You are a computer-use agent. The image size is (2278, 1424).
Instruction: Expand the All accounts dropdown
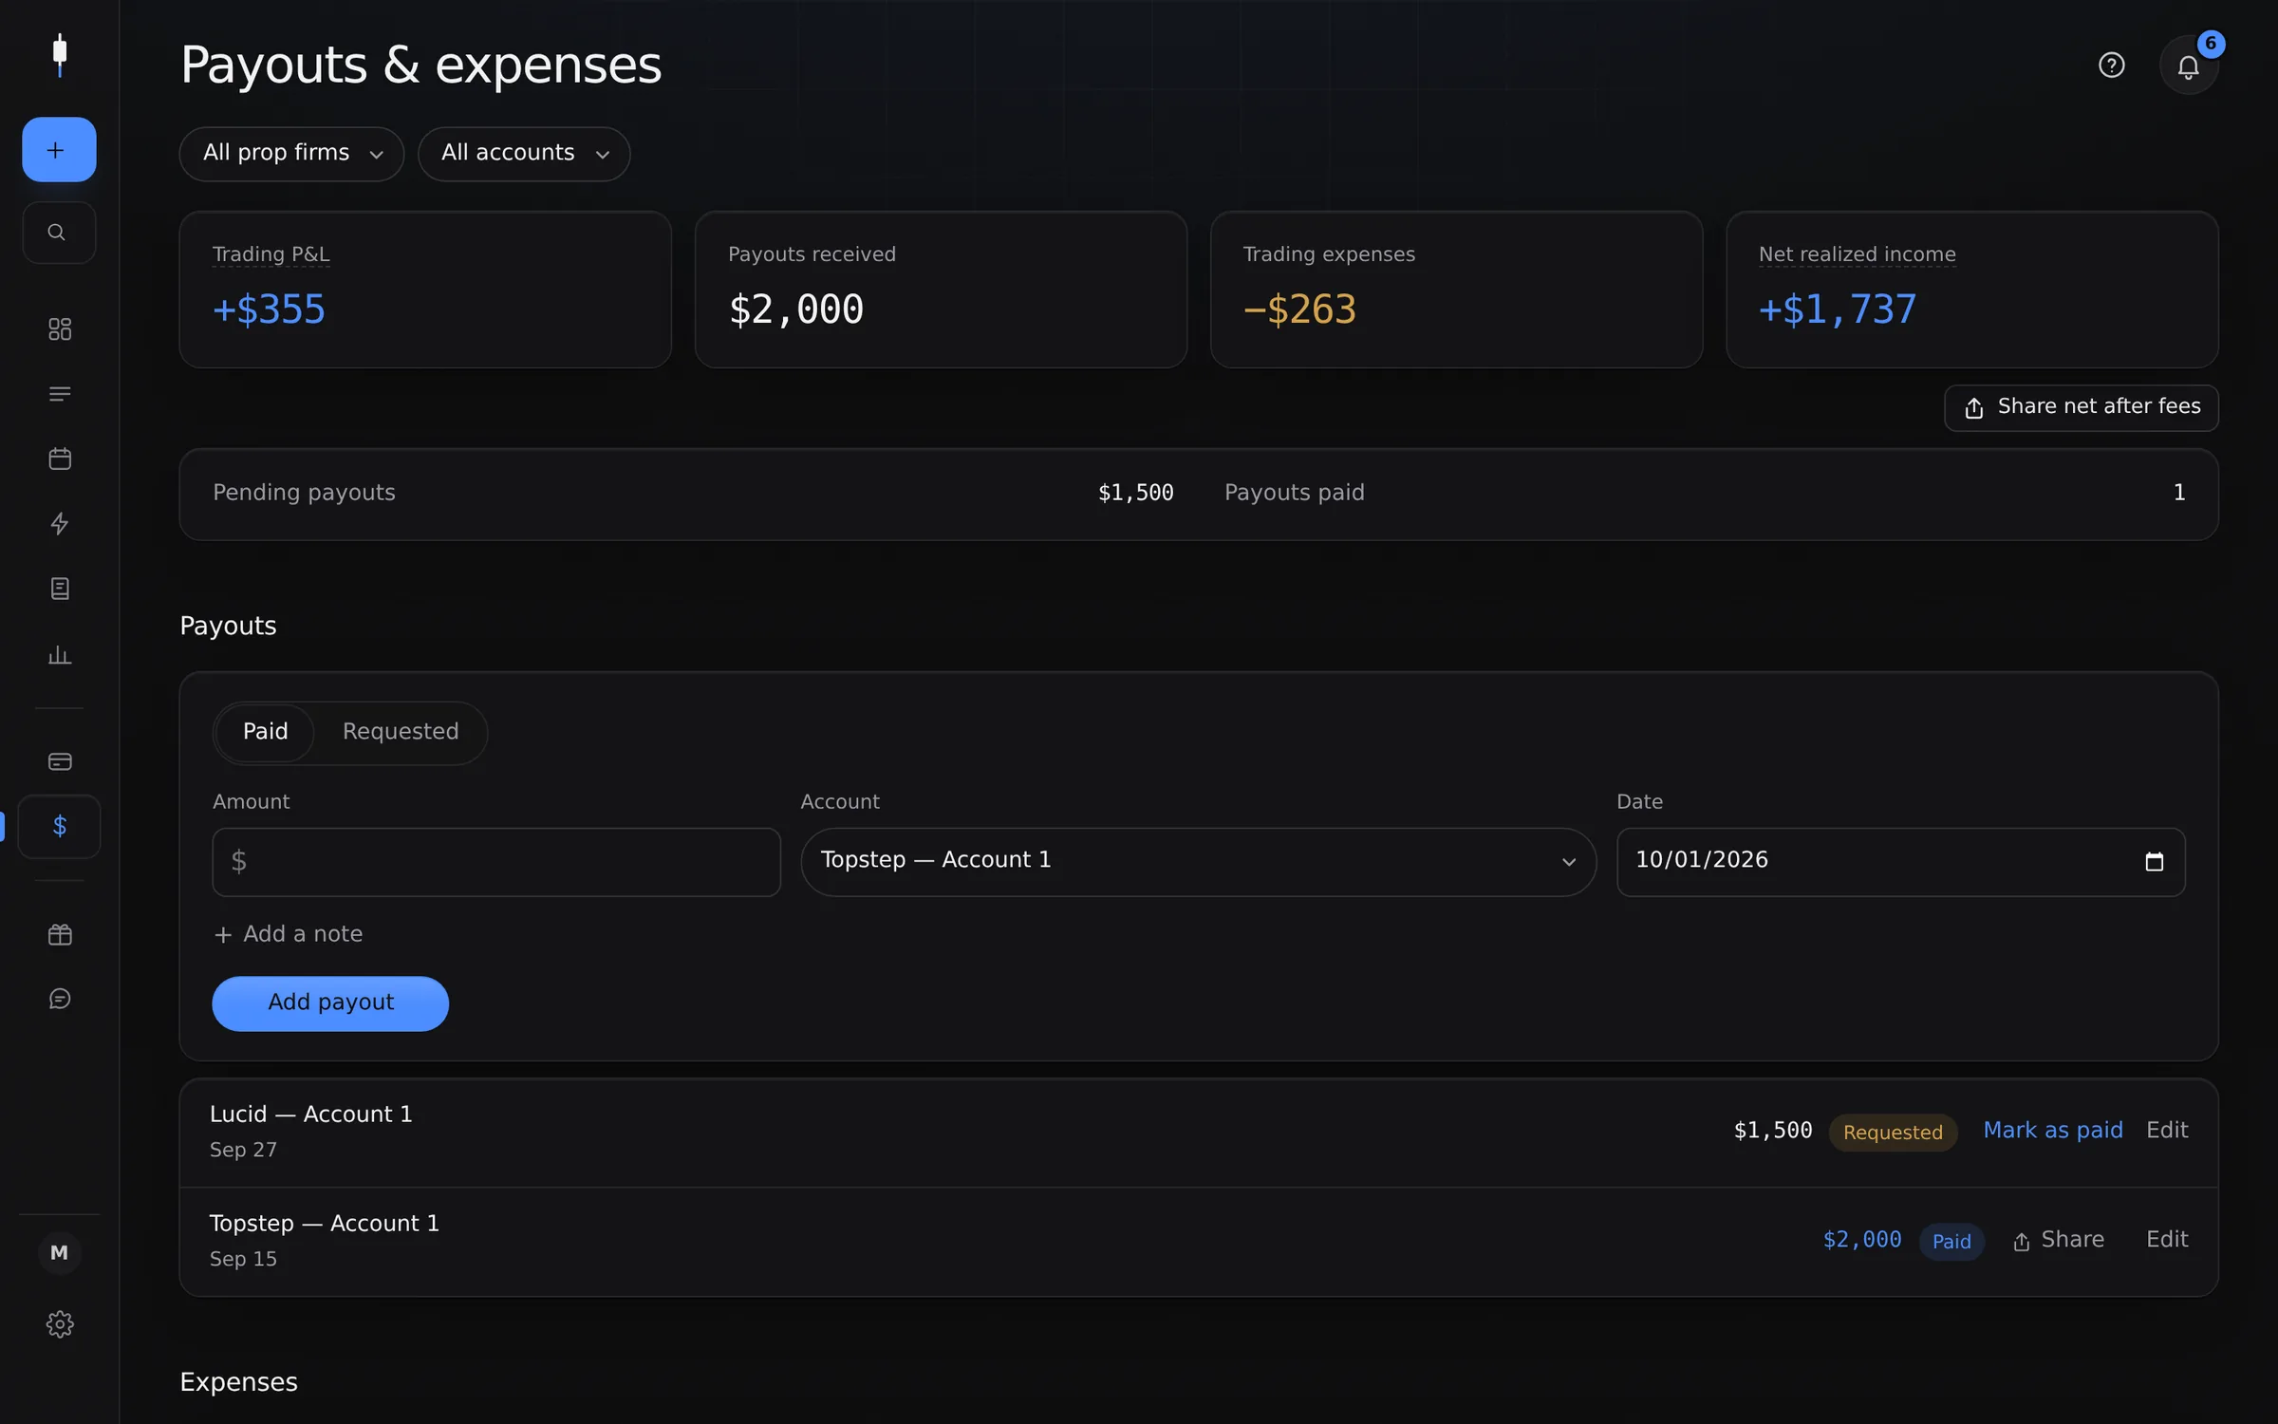(x=524, y=154)
